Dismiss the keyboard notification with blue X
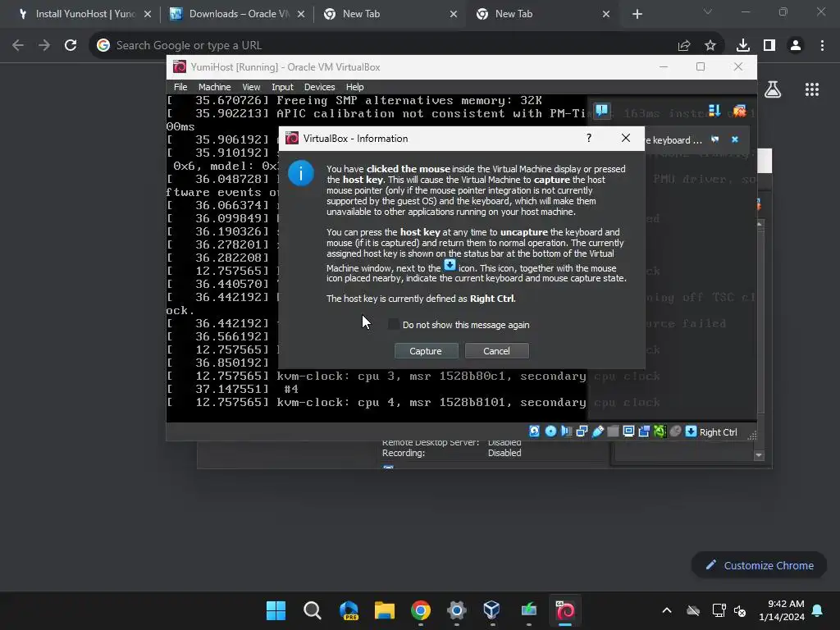The width and height of the screenshot is (840, 630). tap(735, 139)
